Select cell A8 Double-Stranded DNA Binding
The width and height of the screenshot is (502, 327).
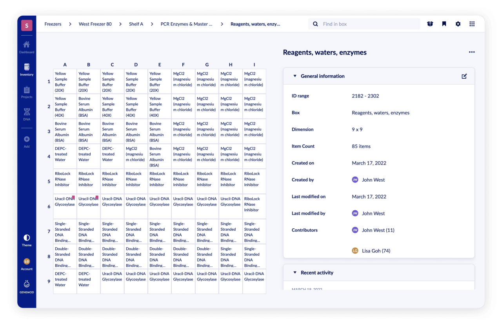[65, 257]
